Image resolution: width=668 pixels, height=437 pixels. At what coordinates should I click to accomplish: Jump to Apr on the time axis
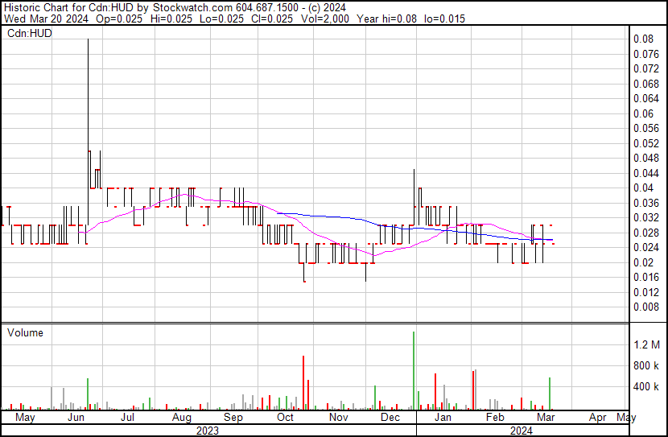pyautogui.click(x=598, y=418)
